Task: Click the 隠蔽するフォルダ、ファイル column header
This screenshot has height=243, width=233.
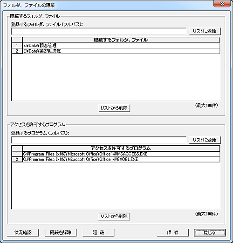Action: coord(121,40)
